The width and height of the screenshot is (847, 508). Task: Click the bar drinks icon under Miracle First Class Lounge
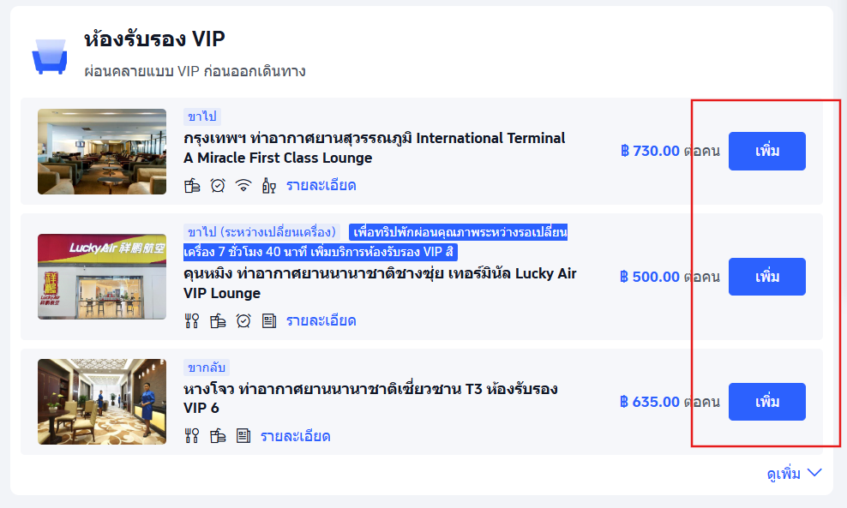coord(268,184)
